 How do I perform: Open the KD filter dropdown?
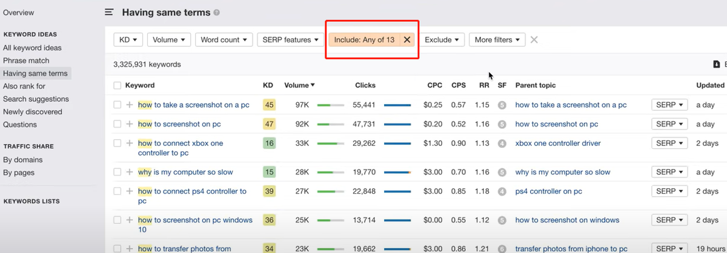128,40
